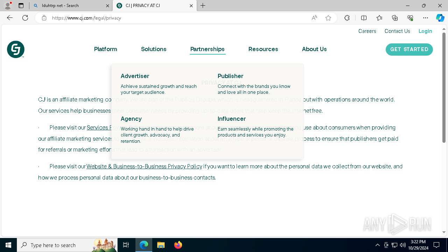
Task: Switch to the Iduhtrp net - Search tab
Action: (71, 6)
